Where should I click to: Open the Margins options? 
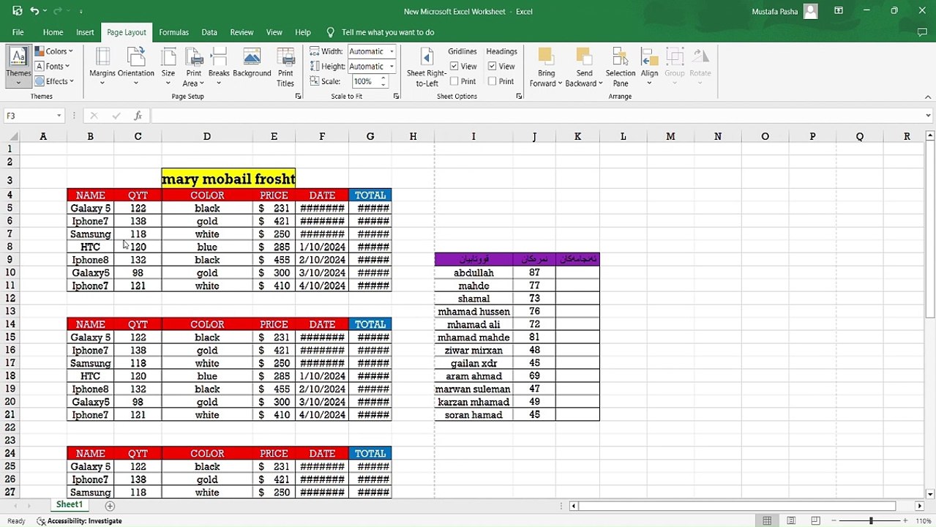click(102, 66)
